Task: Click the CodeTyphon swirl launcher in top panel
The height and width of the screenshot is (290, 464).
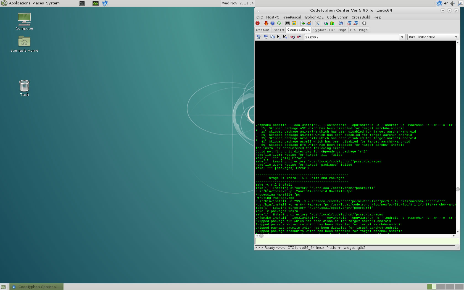Action: 105,3
